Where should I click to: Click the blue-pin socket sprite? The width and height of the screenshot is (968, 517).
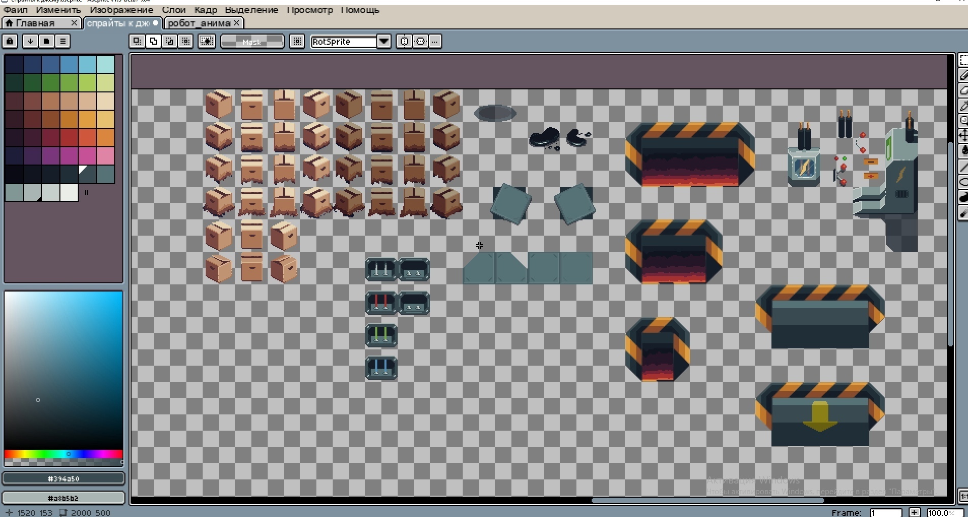(381, 368)
